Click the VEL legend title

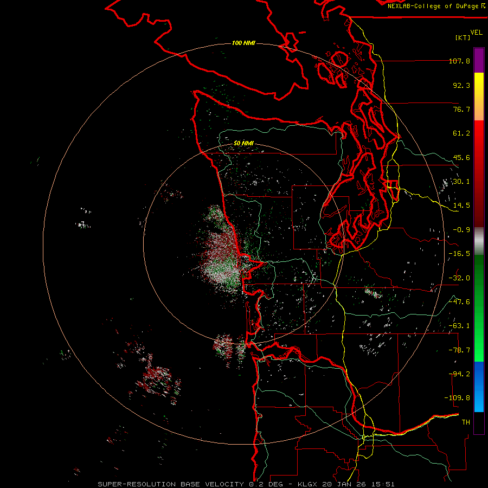point(476,33)
